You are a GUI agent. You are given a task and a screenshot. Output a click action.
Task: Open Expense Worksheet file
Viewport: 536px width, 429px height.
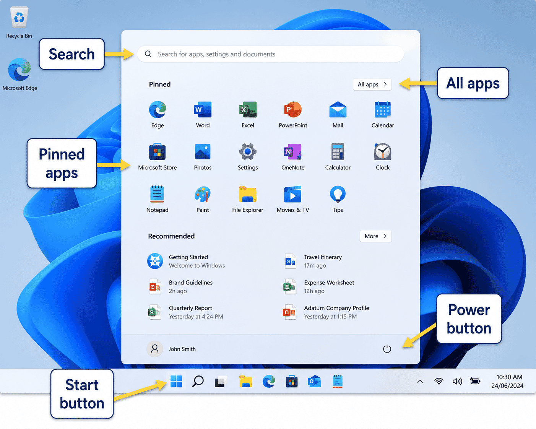319,287
